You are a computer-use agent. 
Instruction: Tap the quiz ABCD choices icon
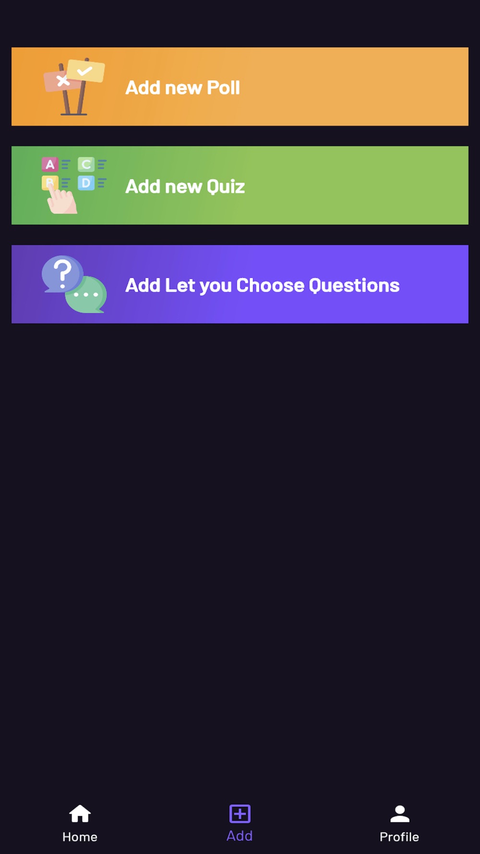tap(74, 185)
